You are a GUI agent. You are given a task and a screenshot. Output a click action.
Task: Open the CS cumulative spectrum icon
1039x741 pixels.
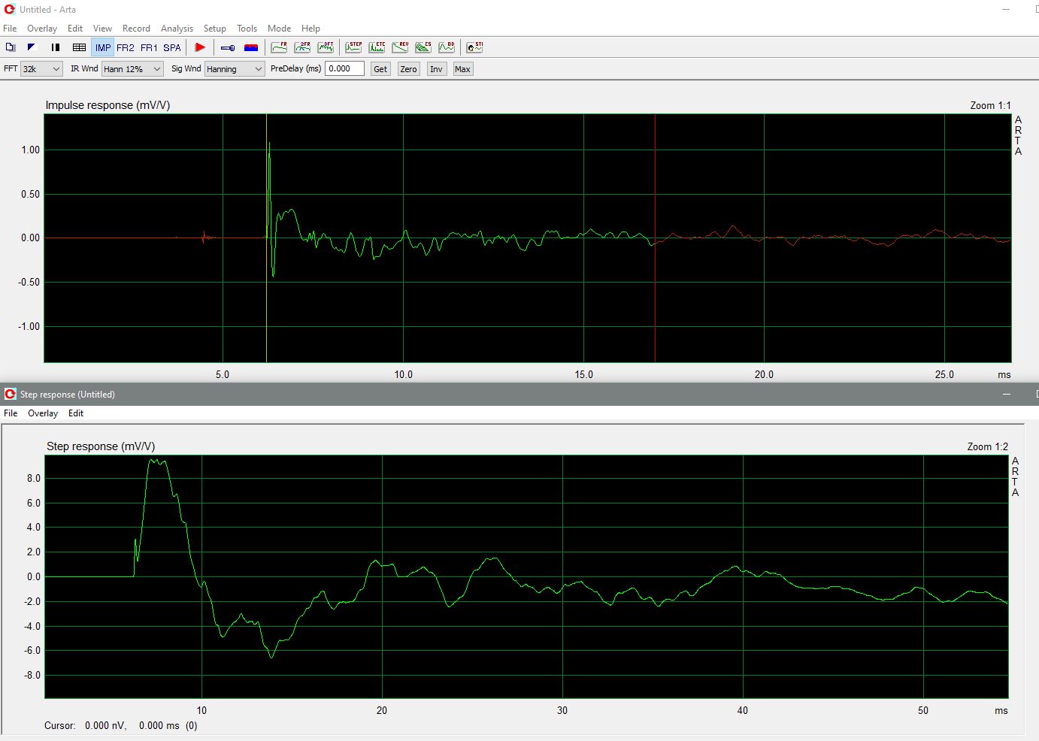click(x=423, y=47)
